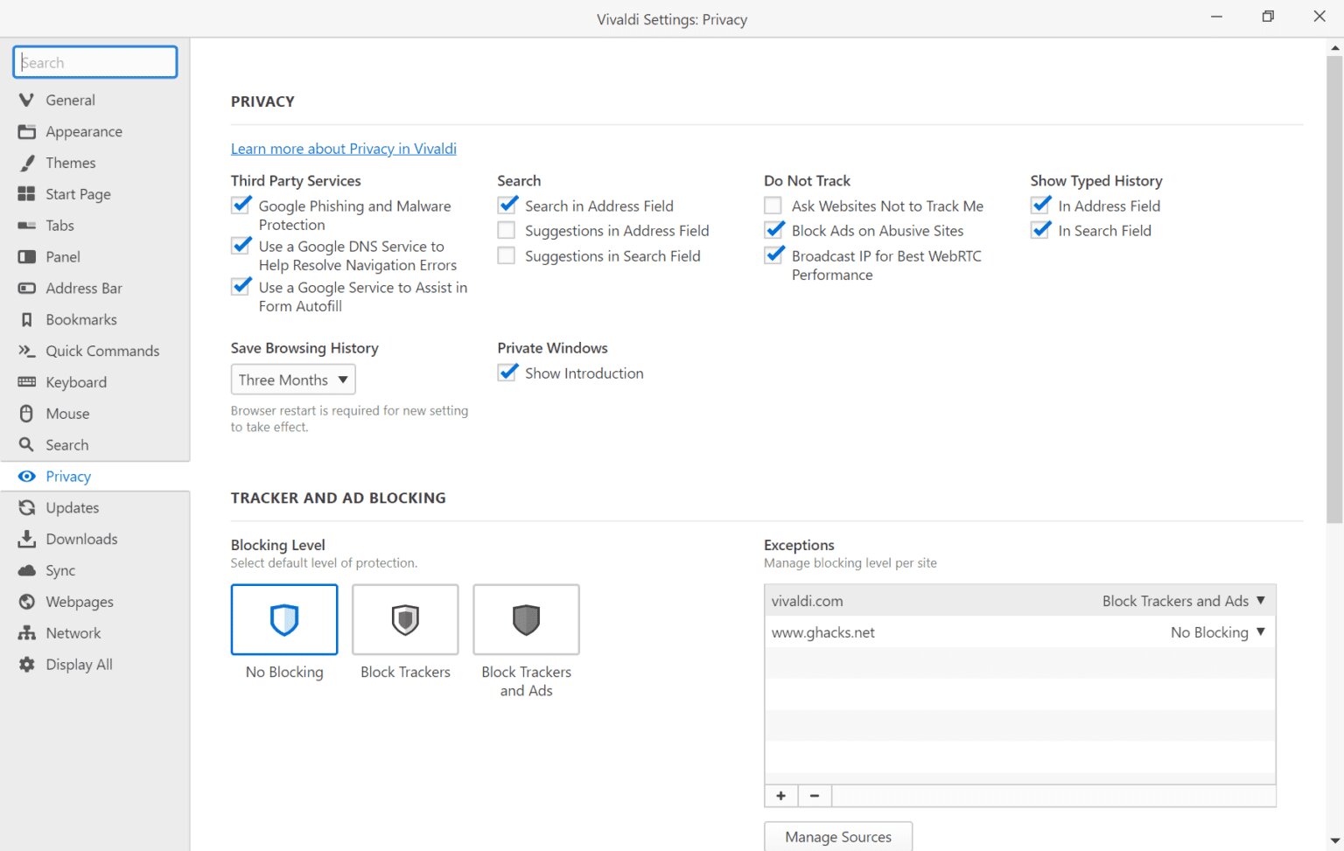
Task: Open vivaldi.com blocking level dropdown
Action: click(x=1184, y=601)
